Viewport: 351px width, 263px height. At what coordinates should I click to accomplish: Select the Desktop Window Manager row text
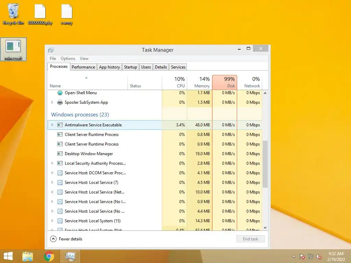pos(89,154)
